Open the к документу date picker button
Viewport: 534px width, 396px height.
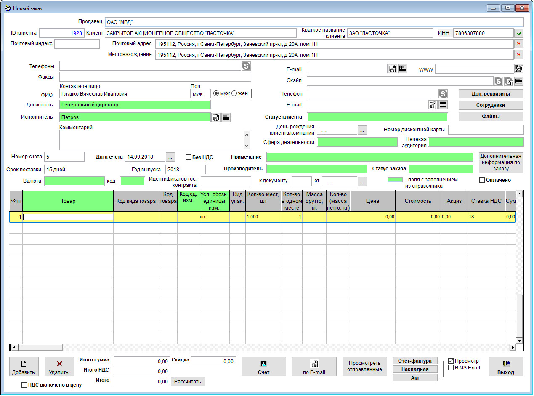coord(362,181)
